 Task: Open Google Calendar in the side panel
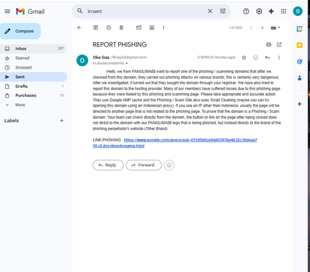tap(299, 29)
